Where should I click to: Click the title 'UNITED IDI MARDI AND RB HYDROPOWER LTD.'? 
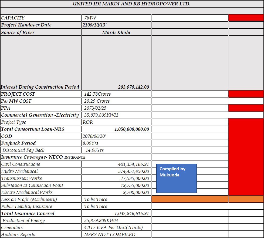pos(131,4)
